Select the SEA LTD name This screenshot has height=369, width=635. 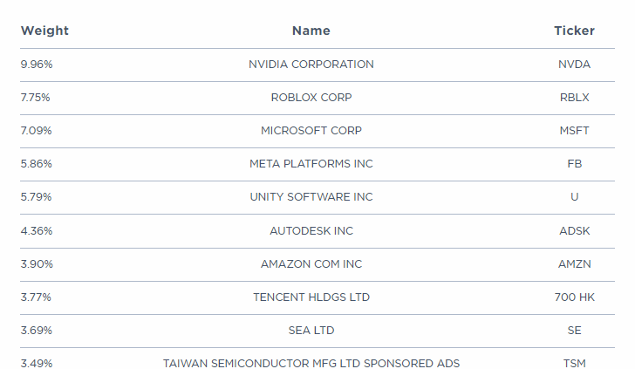pyautogui.click(x=311, y=331)
